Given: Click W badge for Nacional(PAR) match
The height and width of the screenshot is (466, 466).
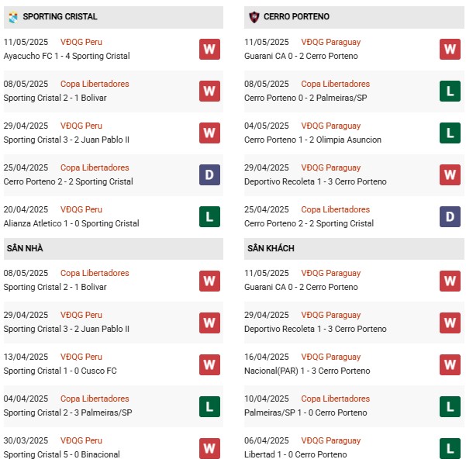Looking at the screenshot, I should pos(450,364).
